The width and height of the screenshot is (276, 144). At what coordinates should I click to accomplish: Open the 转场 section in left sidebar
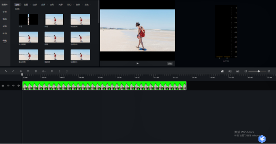tap(5, 33)
